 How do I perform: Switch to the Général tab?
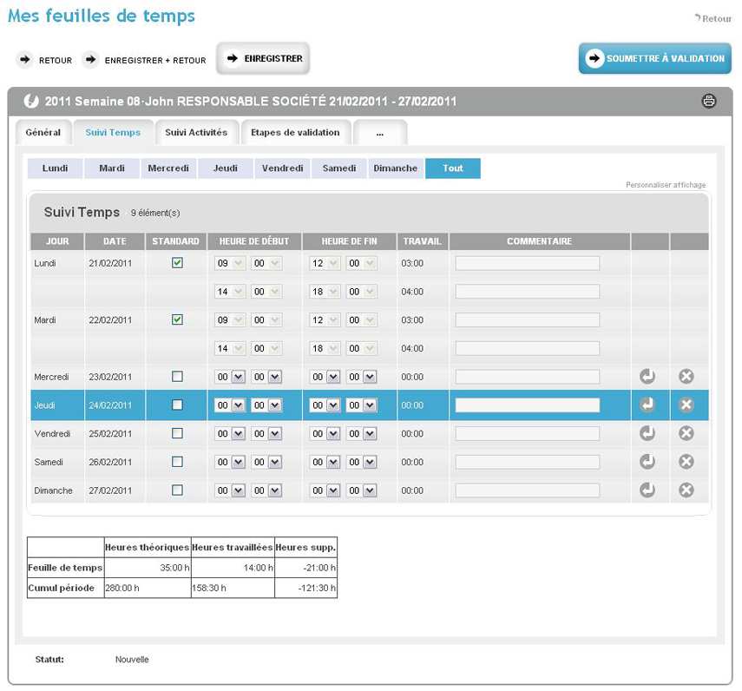[43, 133]
